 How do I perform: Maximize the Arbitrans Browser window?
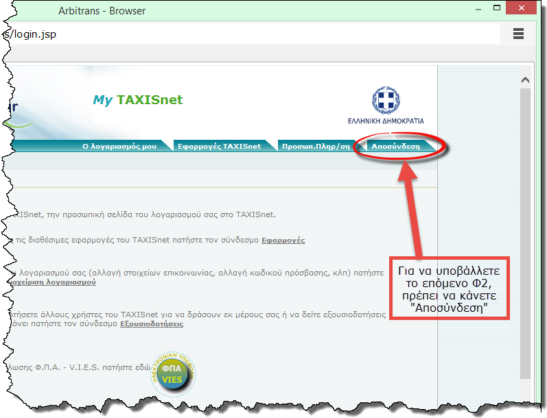pyautogui.click(x=497, y=8)
